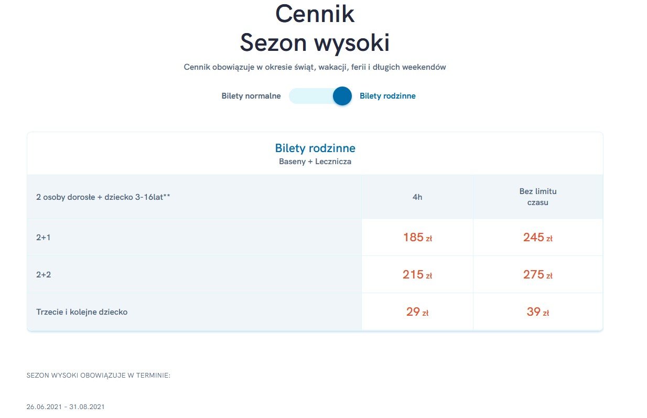Click the Baseny + Lecznicza subtitle
The height and width of the screenshot is (418, 647).
[x=315, y=162]
